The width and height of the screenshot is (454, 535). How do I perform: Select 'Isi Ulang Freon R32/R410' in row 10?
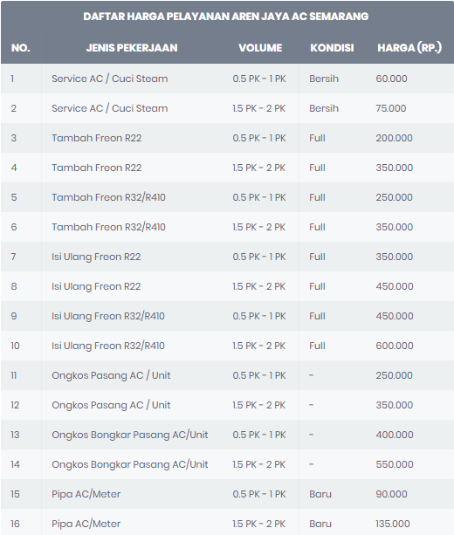click(x=108, y=346)
